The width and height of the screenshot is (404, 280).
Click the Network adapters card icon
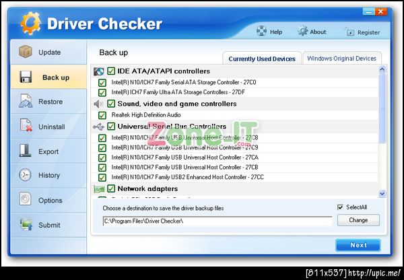click(99, 189)
